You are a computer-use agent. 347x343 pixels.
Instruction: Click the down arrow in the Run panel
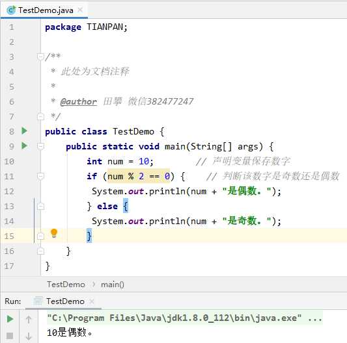(29, 336)
